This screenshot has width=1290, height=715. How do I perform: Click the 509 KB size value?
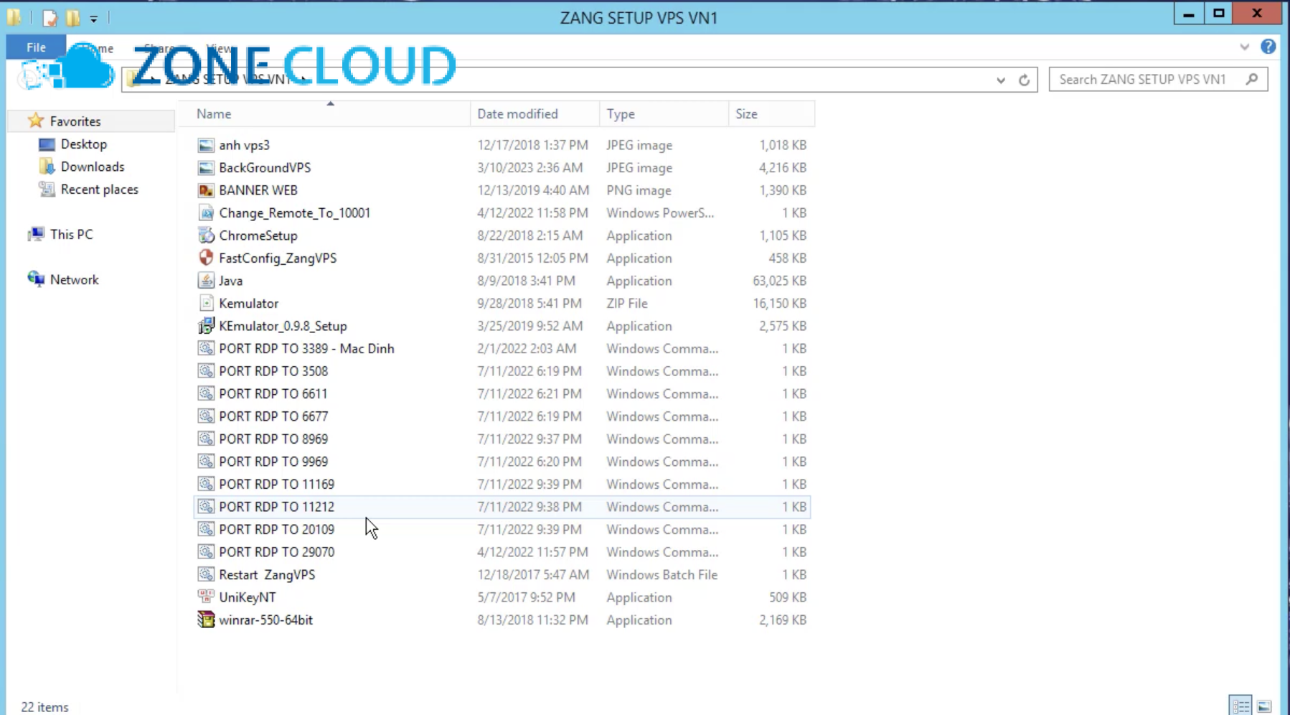point(787,597)
